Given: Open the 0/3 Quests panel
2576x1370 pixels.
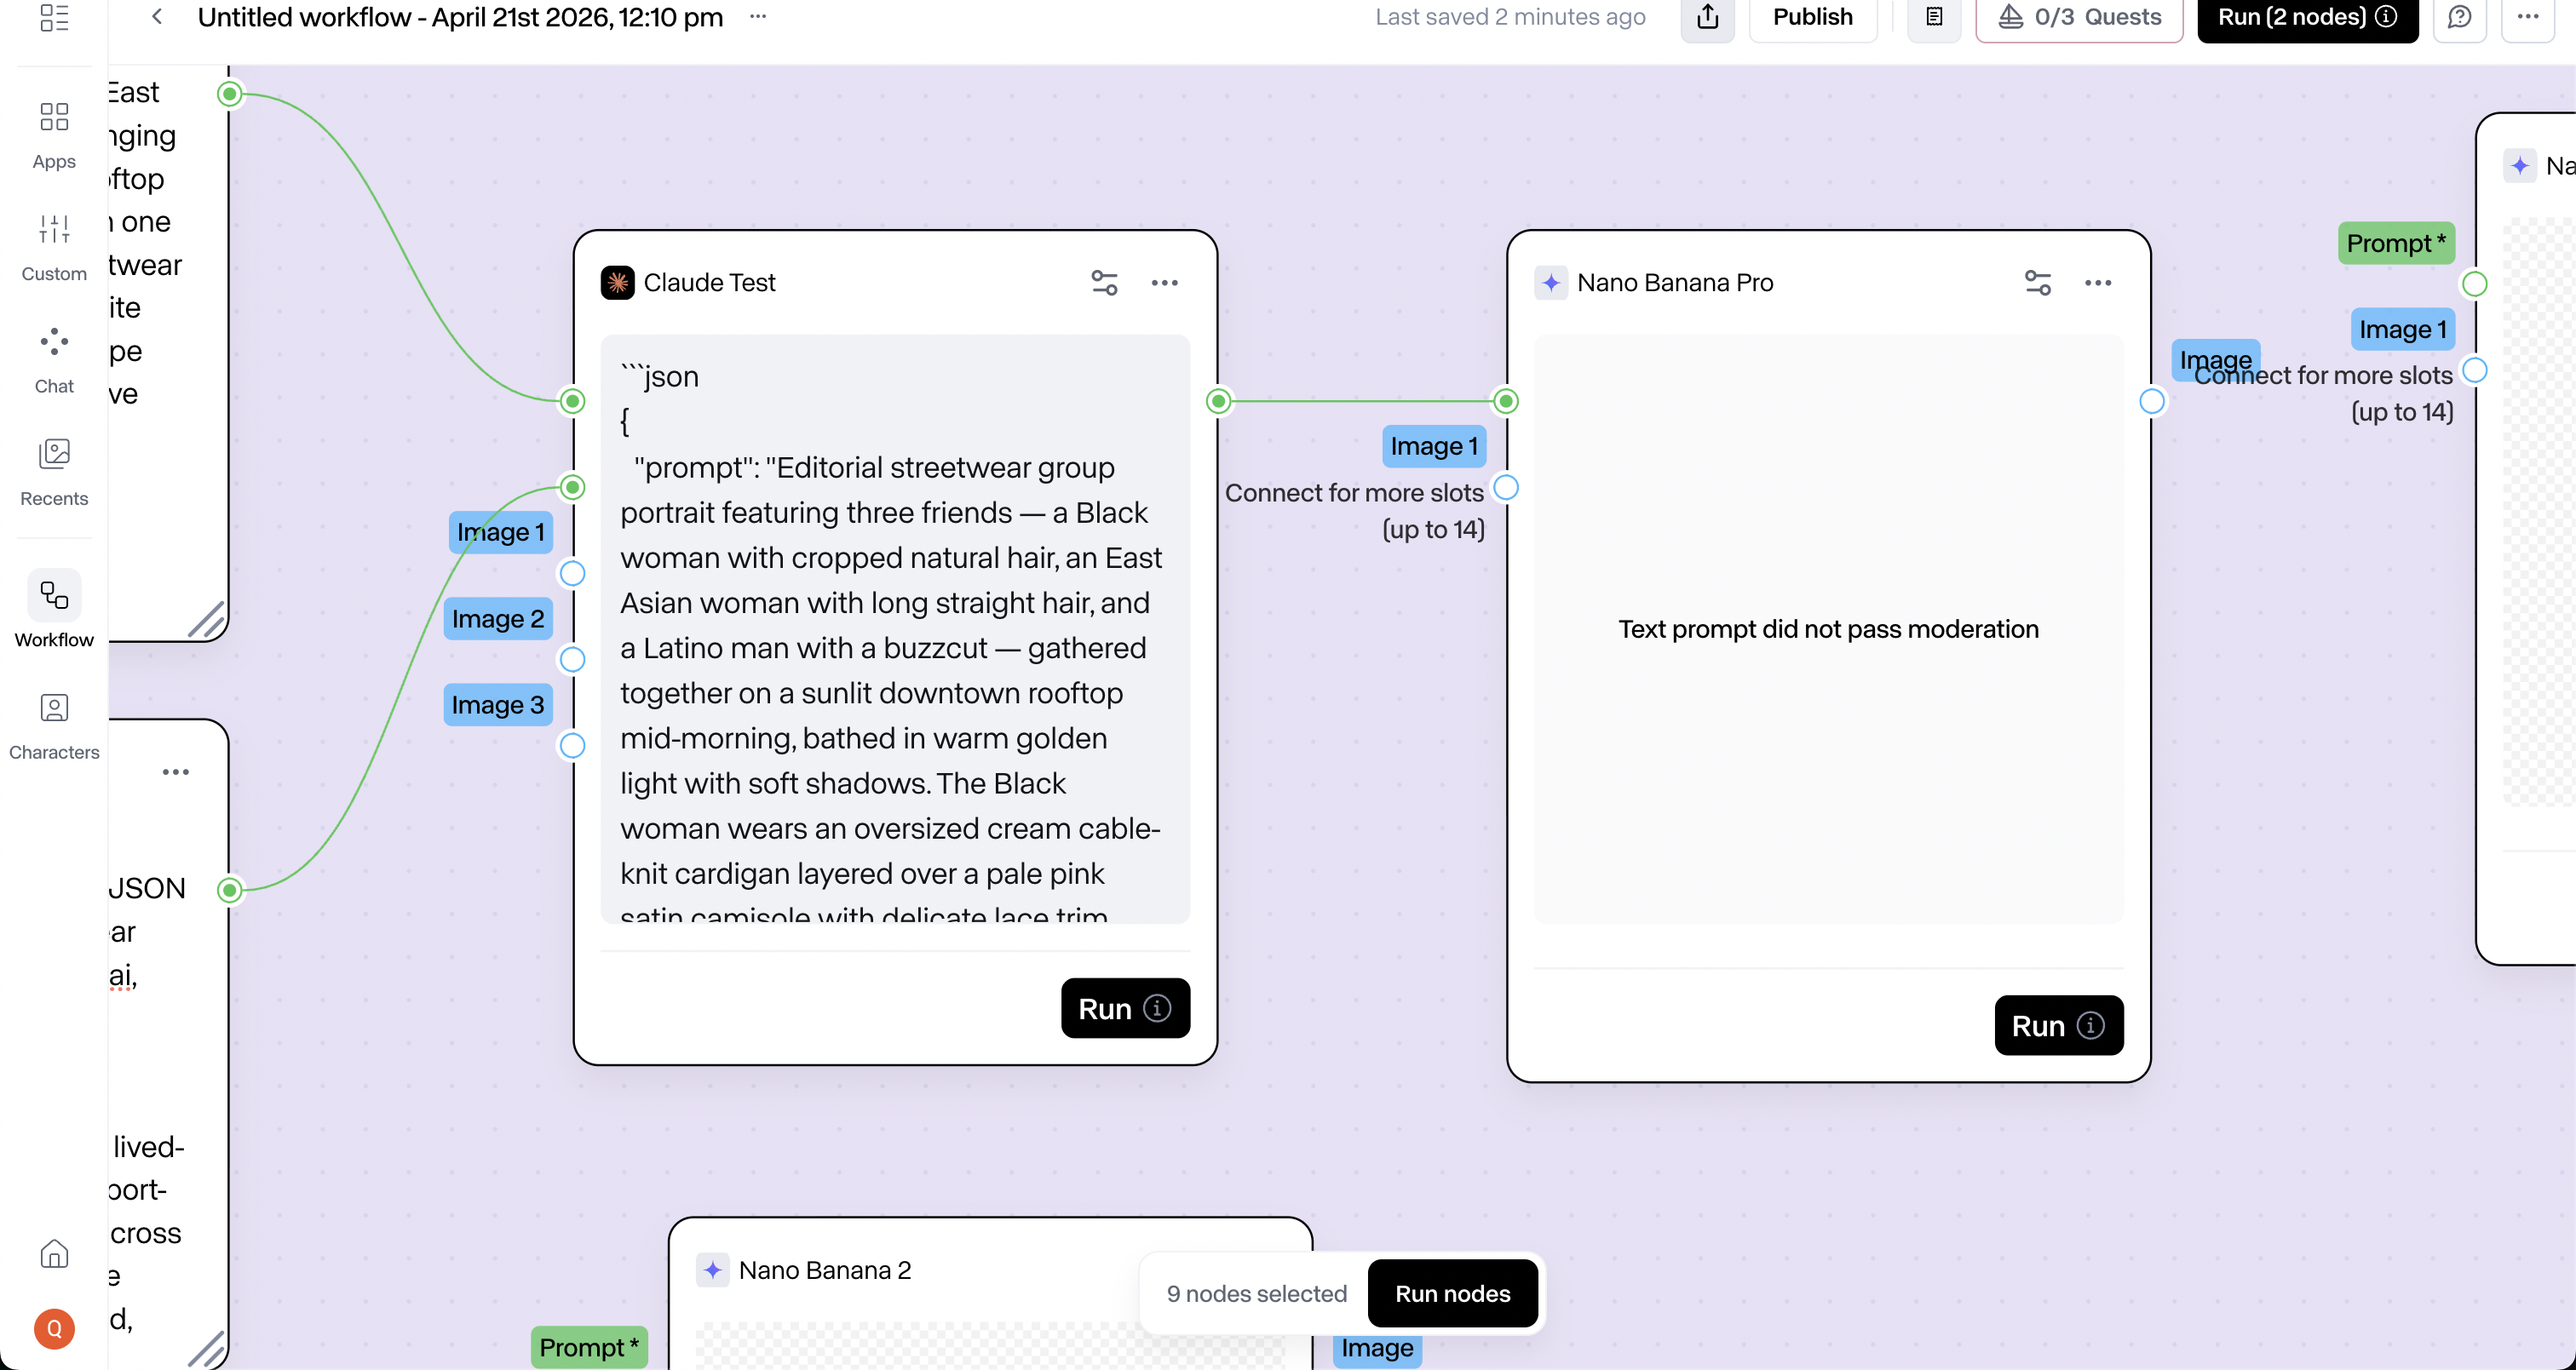Looking at the screenshot, I should point(2079,17).
